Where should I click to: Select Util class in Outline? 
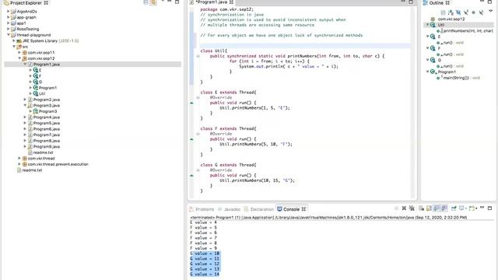(441, 25)
